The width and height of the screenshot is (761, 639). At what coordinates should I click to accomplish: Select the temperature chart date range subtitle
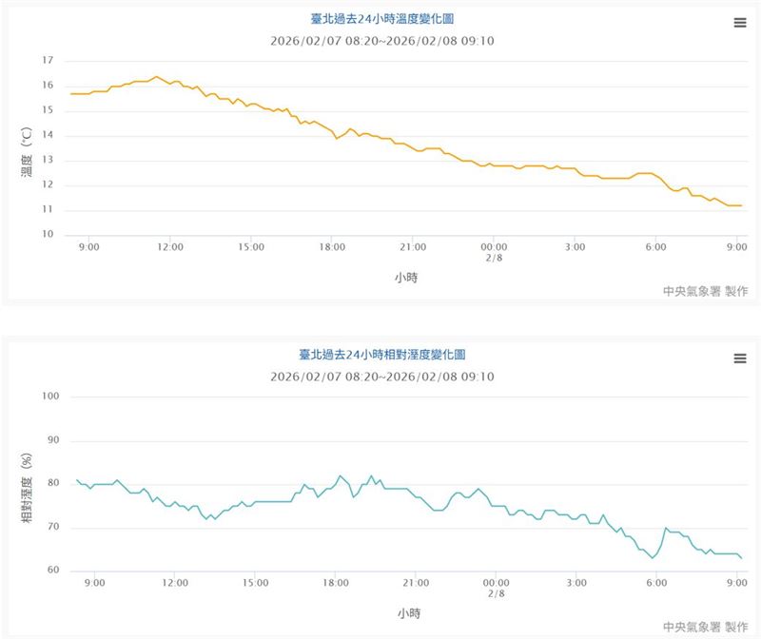[x=382, y=41]
